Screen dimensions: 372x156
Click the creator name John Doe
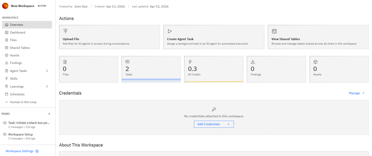(81, 6)
